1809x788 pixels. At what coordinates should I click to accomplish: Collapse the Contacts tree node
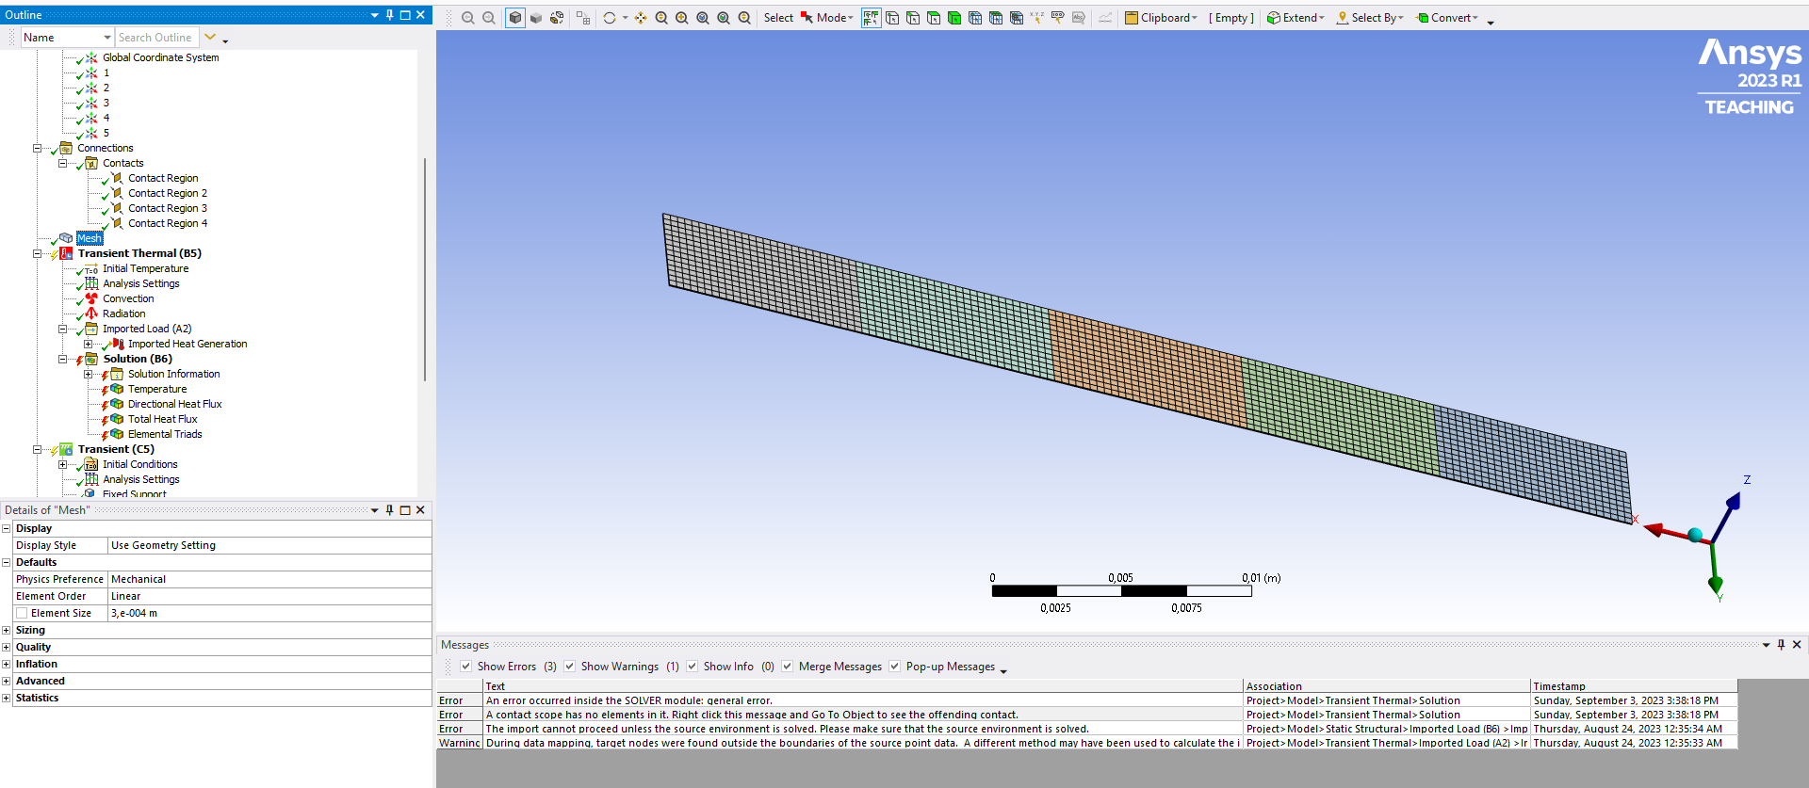(63, 163)
